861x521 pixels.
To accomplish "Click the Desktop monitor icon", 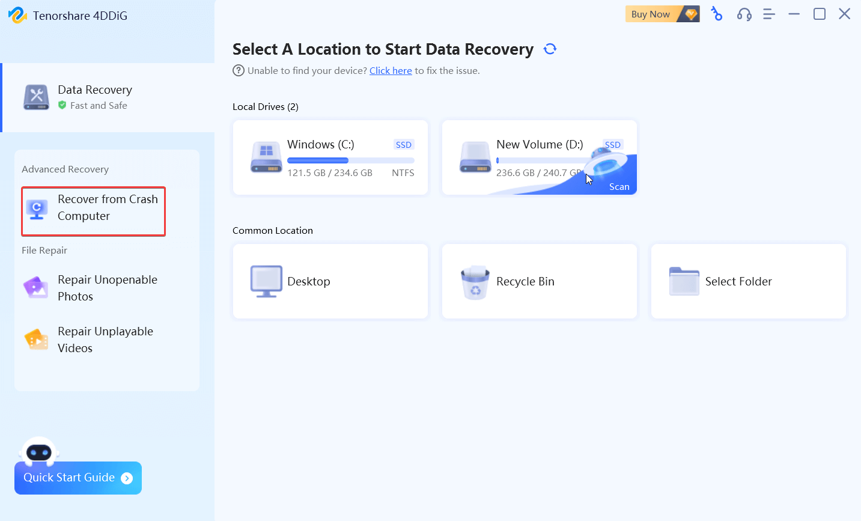I will click(x=266, y=281).
